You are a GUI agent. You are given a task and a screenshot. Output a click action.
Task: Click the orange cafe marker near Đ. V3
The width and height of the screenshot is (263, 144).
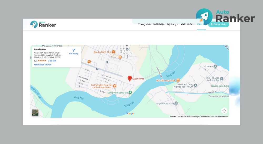(120, 57)
